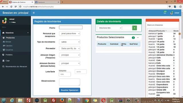The height and width of the screenshot is (103, 183).
Task: Click the Cantidad column header
Action: tap(114, 44)
